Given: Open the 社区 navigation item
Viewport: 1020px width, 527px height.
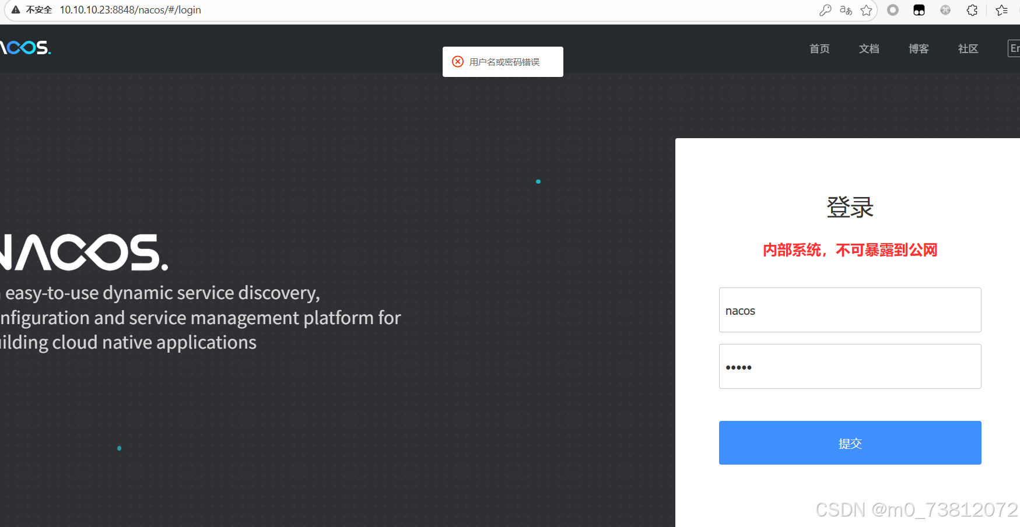Looking at the screenshot, I should coord(968,48).
